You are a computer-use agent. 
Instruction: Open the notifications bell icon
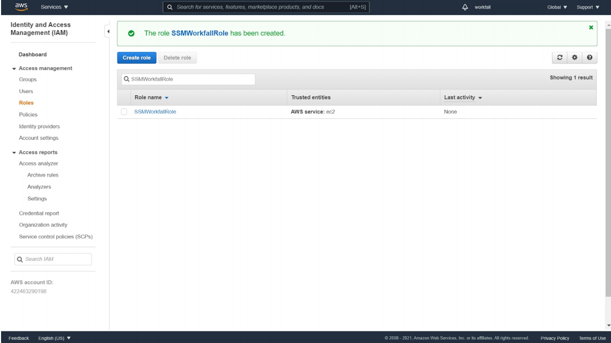coord(465,7)
